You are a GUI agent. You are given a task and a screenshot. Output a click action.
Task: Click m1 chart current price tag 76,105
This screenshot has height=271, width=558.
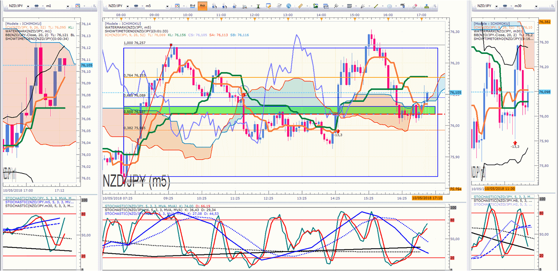86,65
